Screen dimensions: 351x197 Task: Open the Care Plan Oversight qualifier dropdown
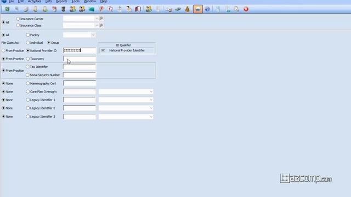(151, 92)
